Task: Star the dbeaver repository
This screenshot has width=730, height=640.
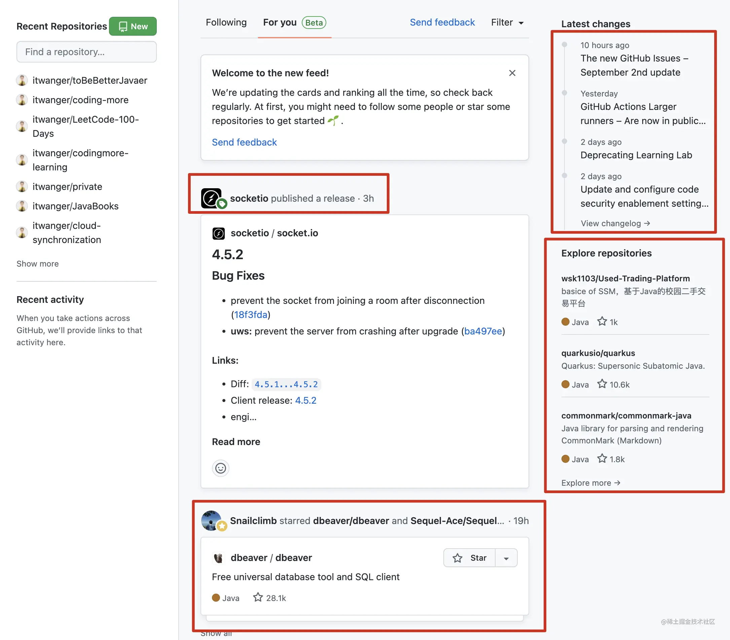Action: (469, 558)
